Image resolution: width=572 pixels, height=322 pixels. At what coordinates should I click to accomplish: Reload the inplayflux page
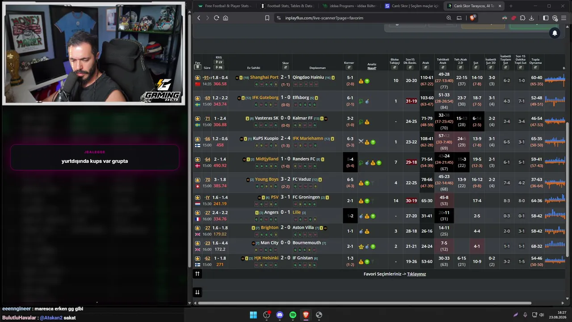(x=216, y=18)
